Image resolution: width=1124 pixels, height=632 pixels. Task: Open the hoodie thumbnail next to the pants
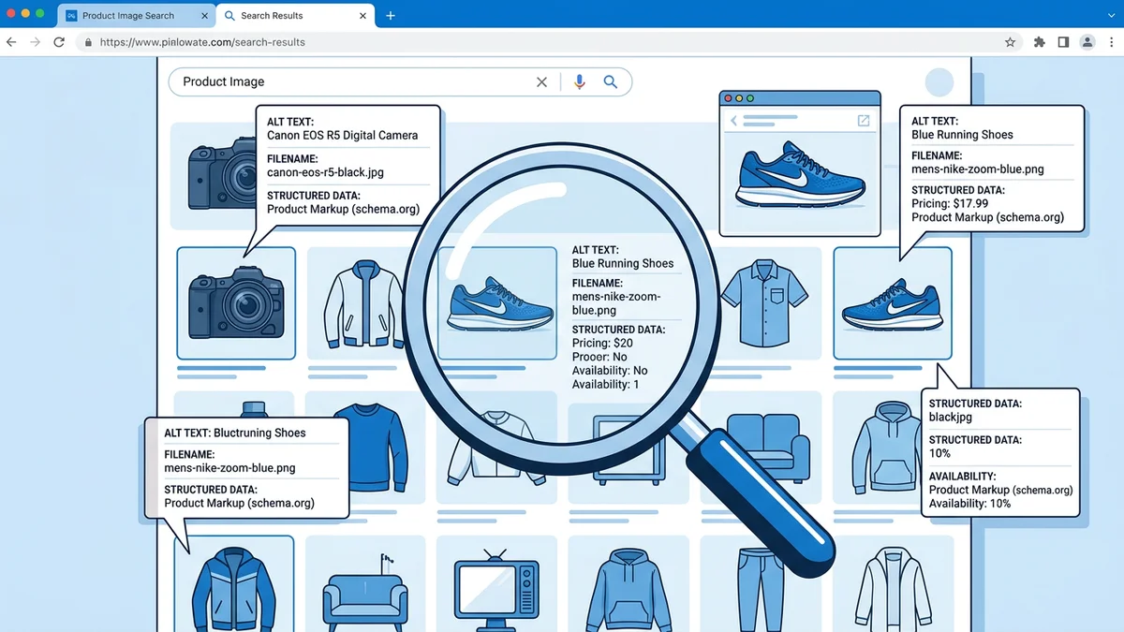(x=627, y=584)
